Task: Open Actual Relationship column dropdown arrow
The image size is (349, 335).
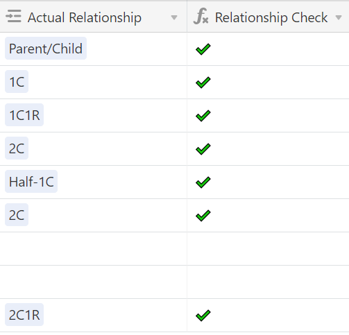Action: [x=174, y=17]
